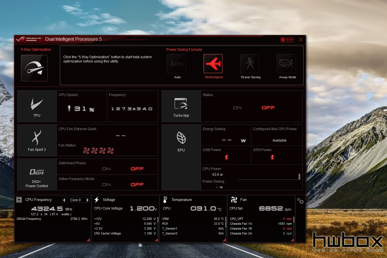Turn Turbo App status OFF
This screenshot has height=258, width=387.
pos(268,108)
